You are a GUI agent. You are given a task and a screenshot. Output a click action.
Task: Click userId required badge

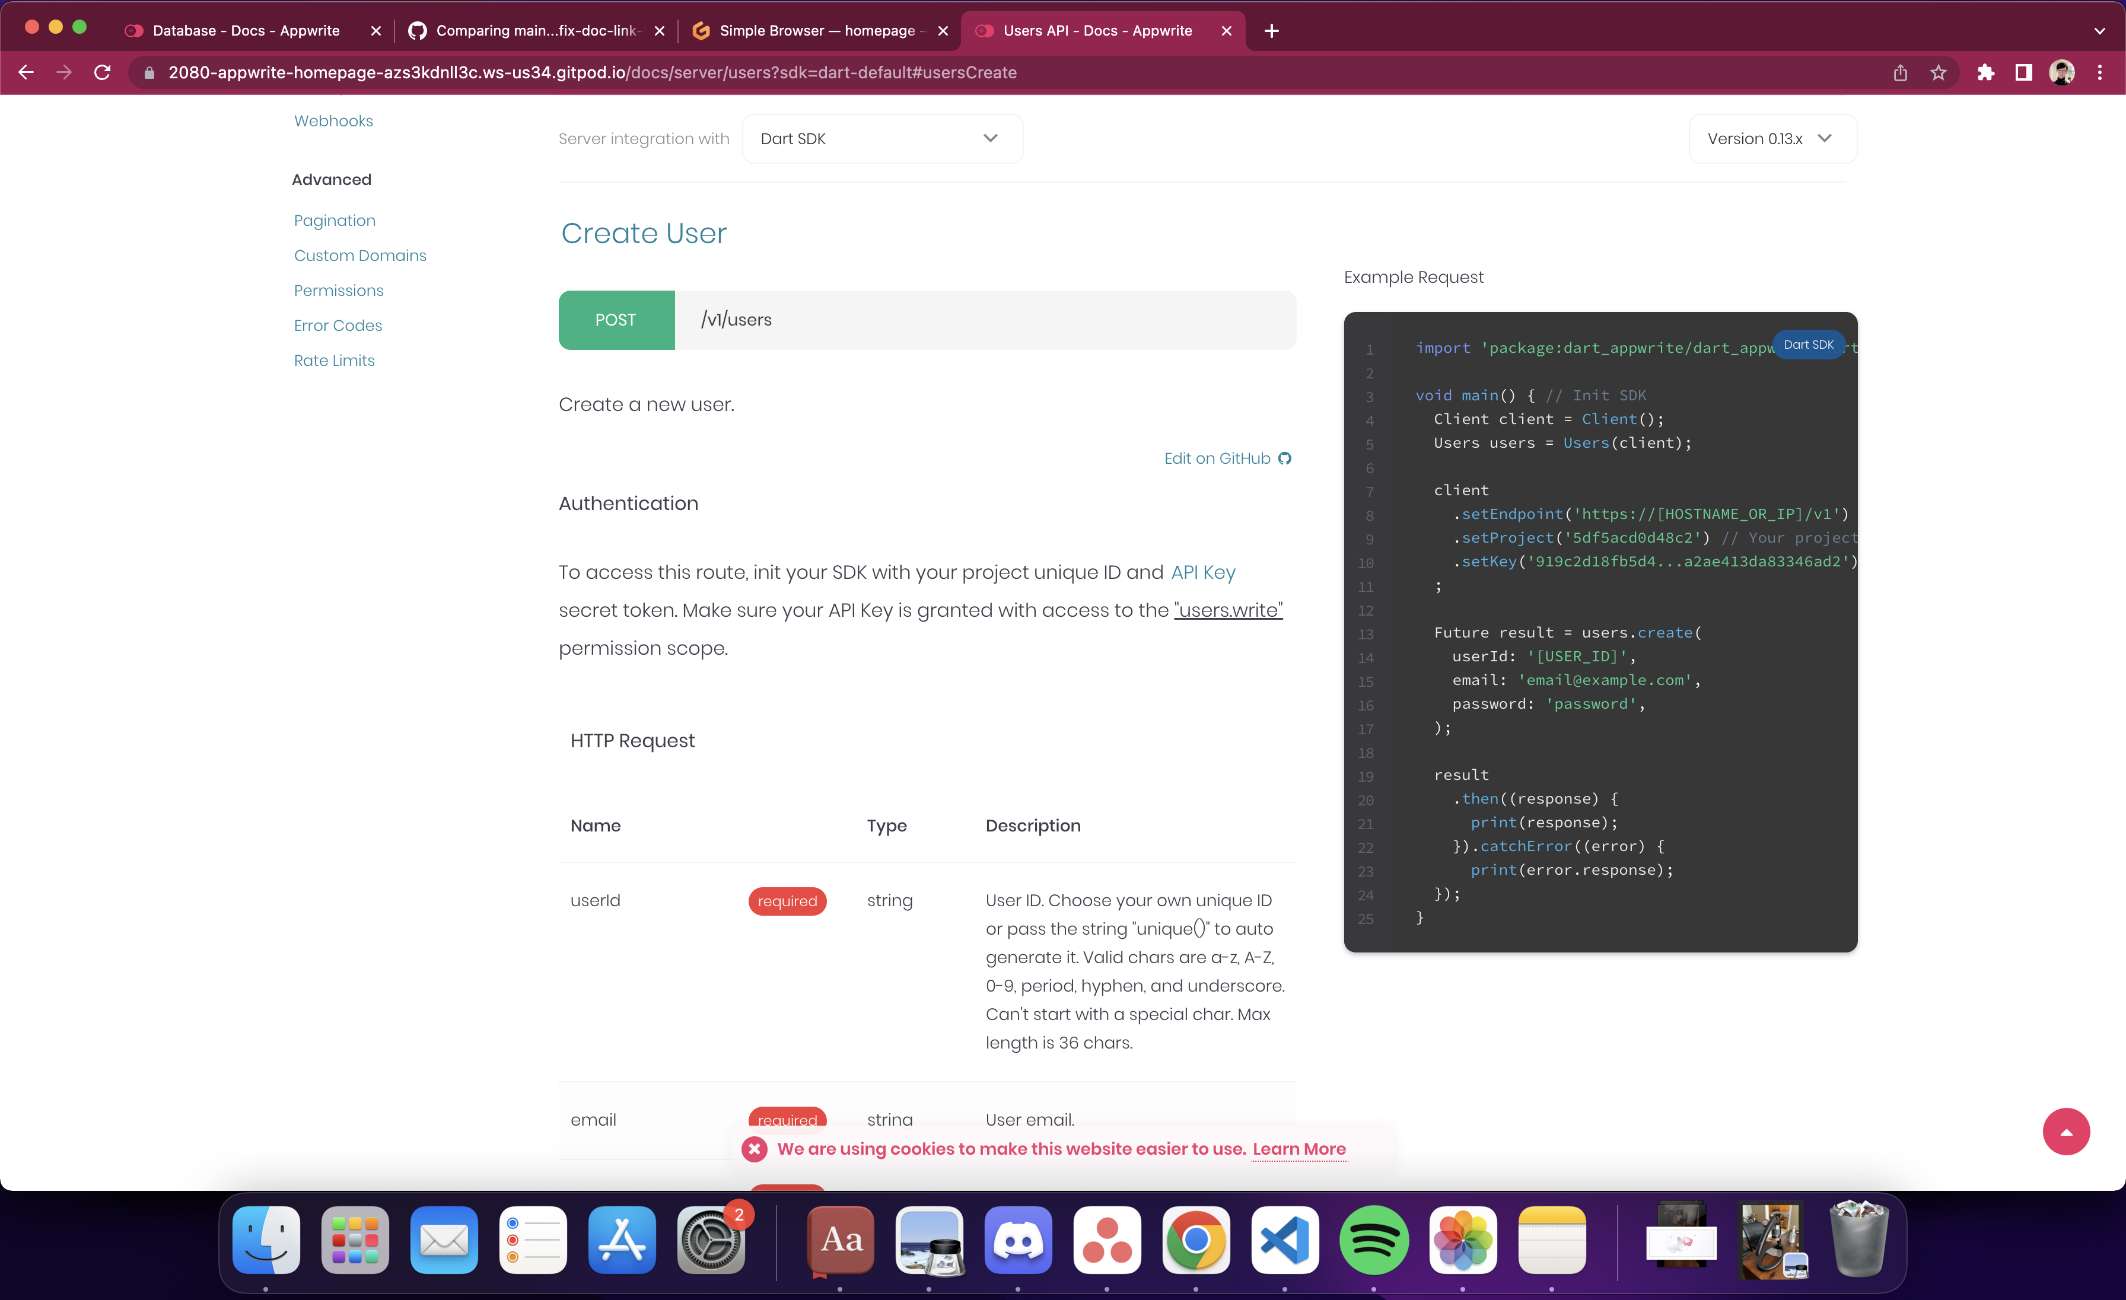coord(787,901)
